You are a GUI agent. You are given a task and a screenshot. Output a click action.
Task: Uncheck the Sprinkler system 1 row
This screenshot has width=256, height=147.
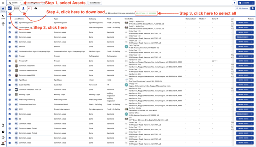click(x=10, y=23)
